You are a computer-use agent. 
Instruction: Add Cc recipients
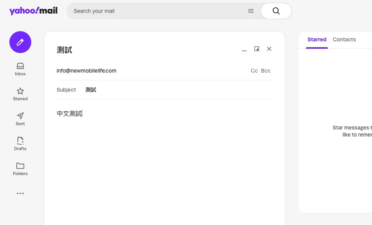254,71
